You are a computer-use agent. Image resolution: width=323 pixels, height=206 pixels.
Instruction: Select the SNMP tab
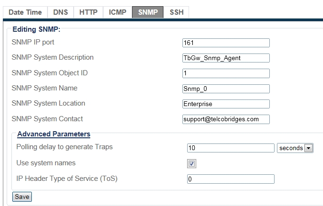(148, 12)
